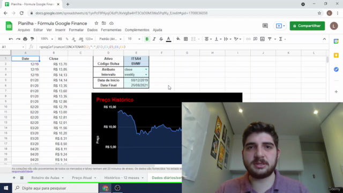This screenshot has width=343, height=193.
Task: Undo the last action
Action: (11, 39)
